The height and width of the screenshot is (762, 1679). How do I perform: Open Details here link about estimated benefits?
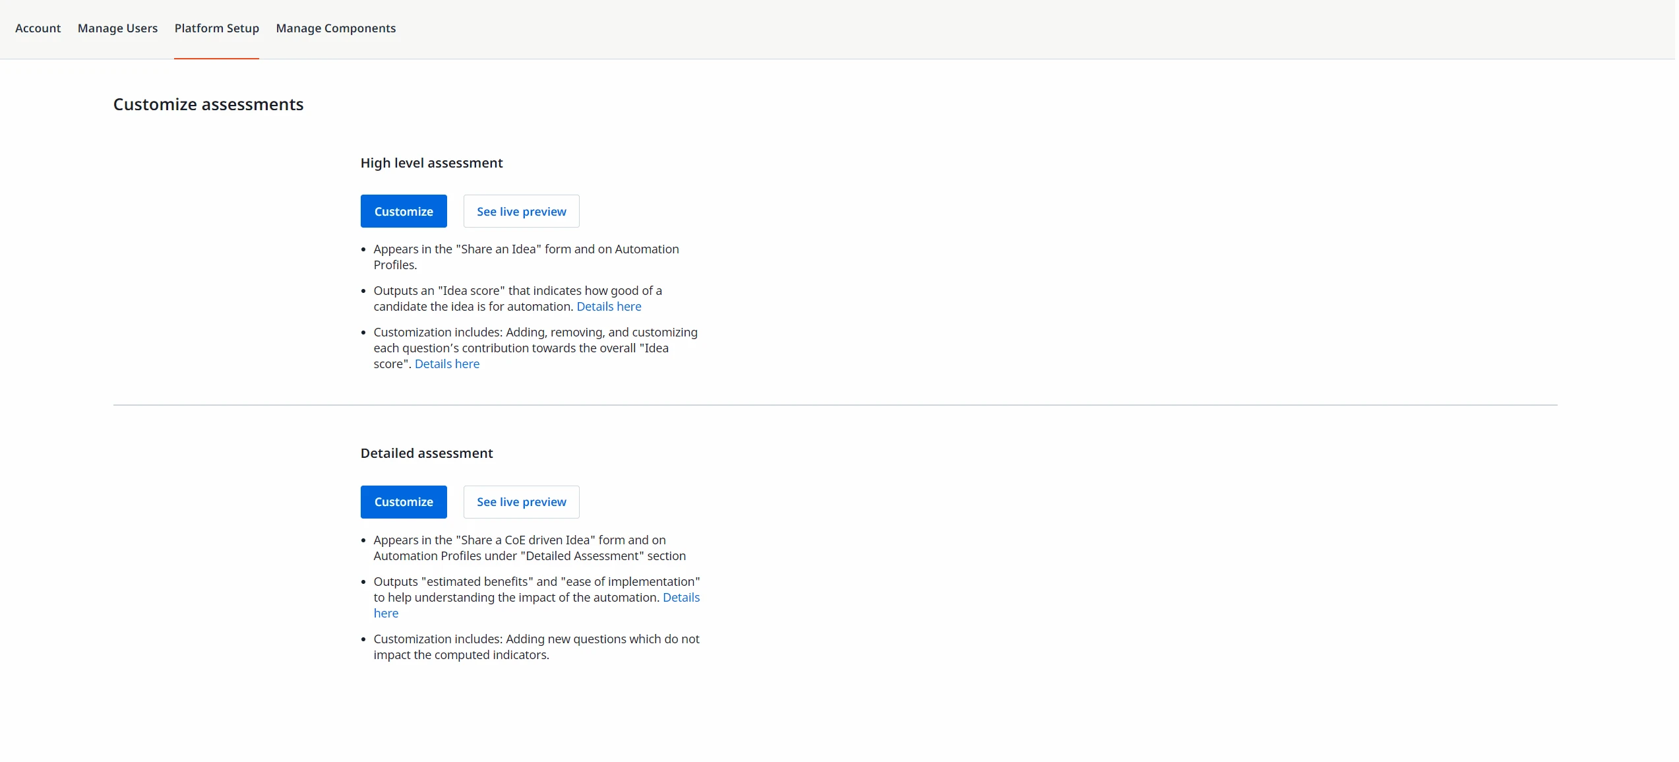(681, 598)
